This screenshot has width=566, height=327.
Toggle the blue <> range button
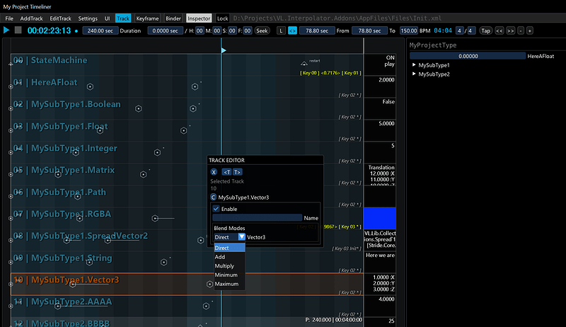coord(292,30)
